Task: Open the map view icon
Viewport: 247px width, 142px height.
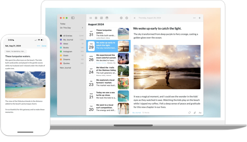Action: [101, 18]
